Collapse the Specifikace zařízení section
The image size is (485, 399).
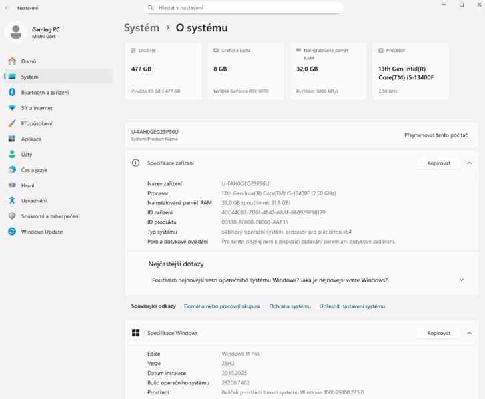(x=469, y=163)
